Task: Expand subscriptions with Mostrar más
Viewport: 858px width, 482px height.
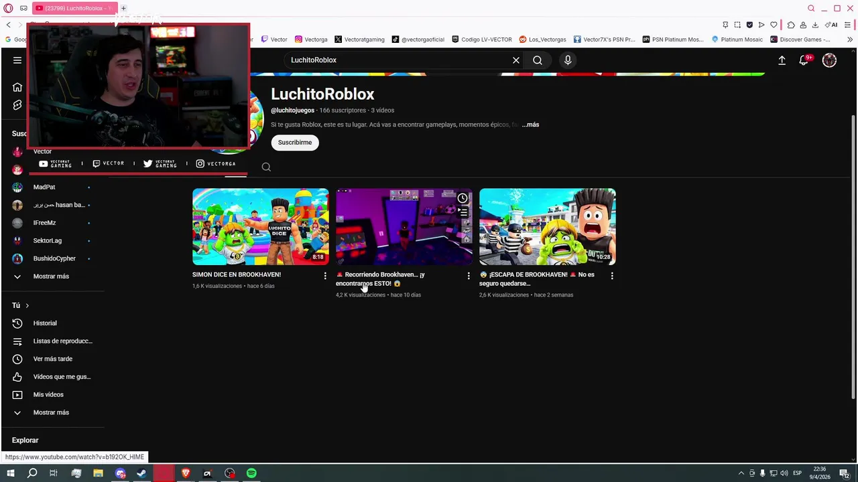Action: [51, 276]
